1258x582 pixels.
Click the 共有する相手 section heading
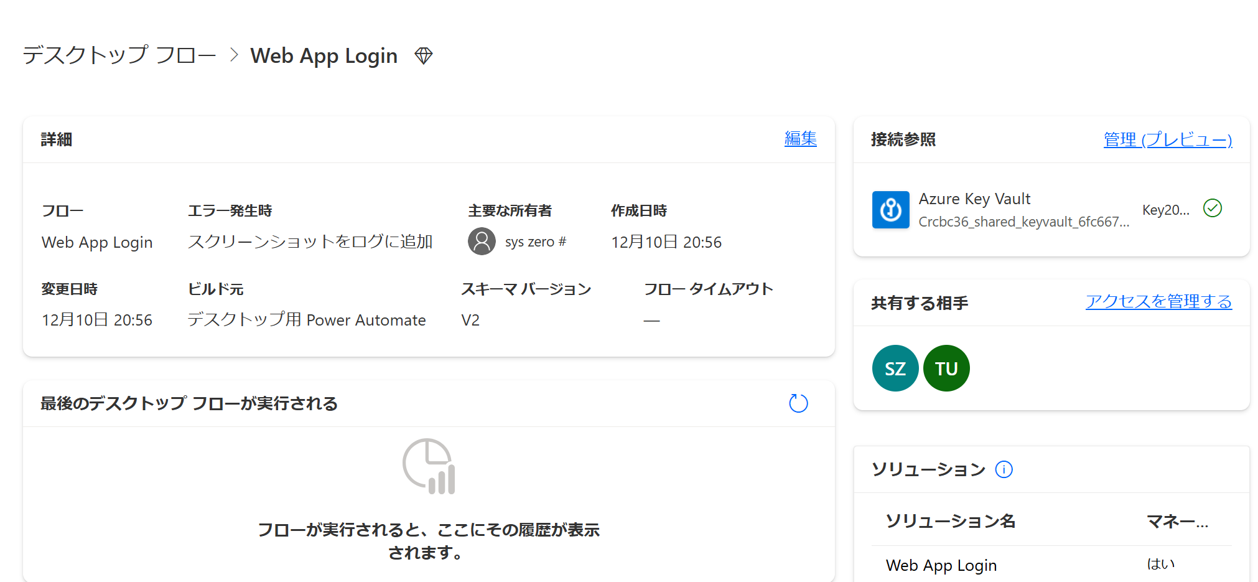920,303
